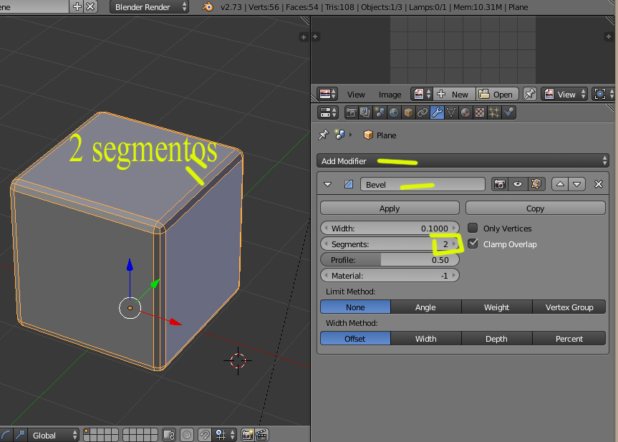Open properties editor type selector

tap(328, 112)
